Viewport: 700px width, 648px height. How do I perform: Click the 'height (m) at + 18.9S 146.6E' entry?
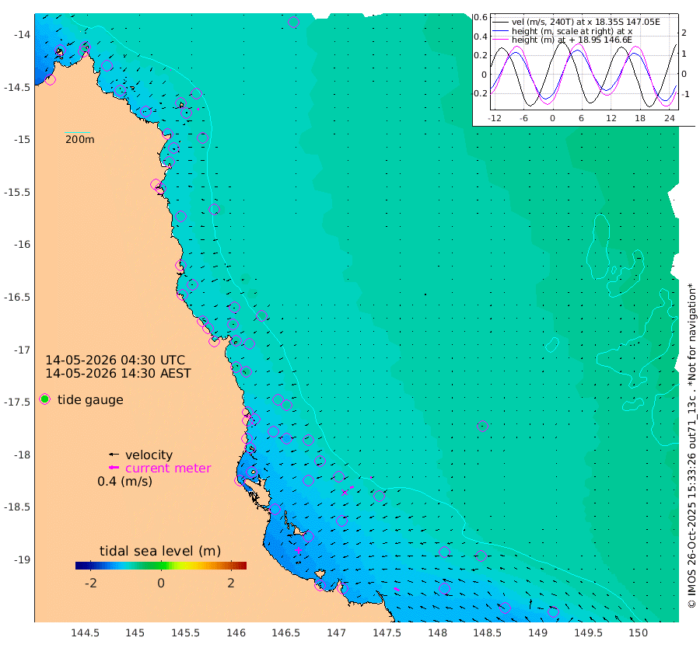[x=572, y=40]
